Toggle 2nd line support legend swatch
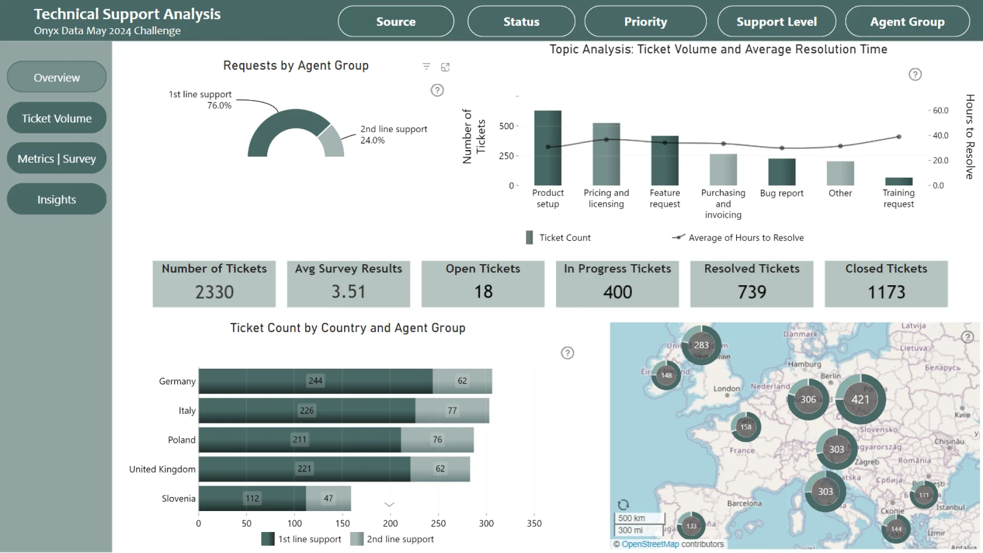The image size is (983, 553). click(357, 539)
